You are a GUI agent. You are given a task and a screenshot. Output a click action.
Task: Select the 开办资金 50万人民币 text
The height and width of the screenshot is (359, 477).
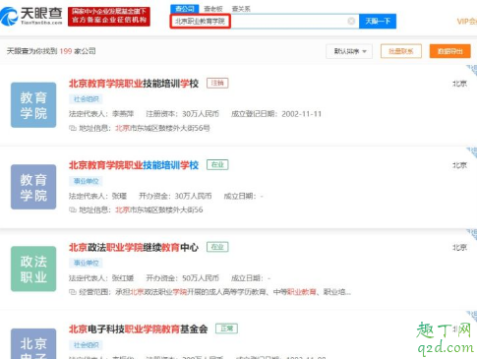(x=182, y=278)
